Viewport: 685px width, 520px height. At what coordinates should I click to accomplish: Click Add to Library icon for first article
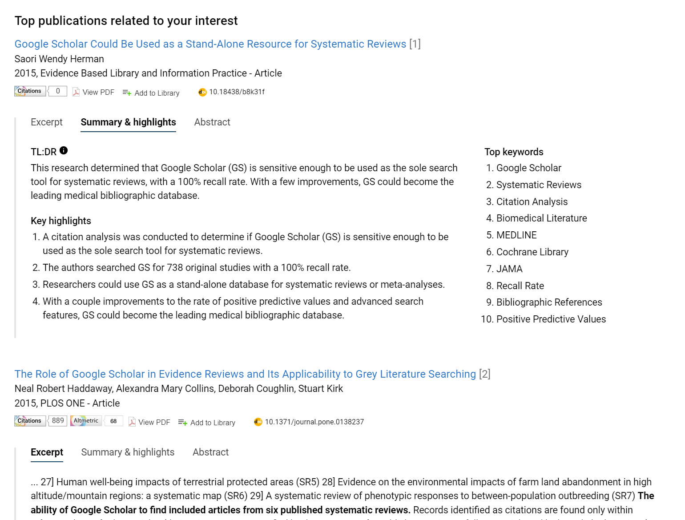coord(127,93)
